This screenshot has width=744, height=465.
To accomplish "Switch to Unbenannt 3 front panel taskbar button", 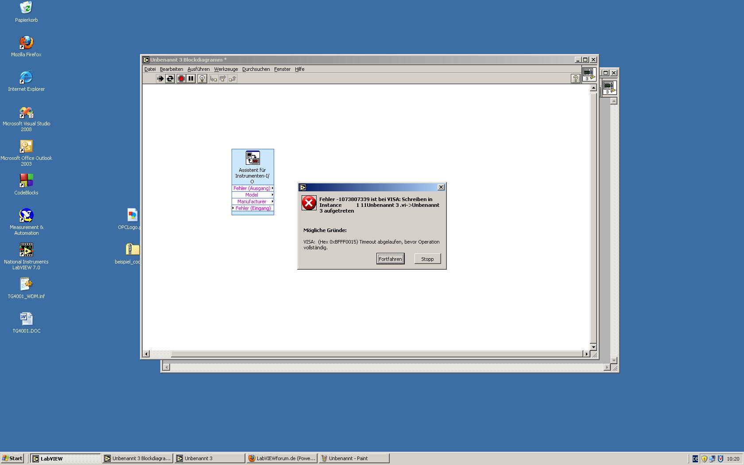I will click(x=209, y=458).
